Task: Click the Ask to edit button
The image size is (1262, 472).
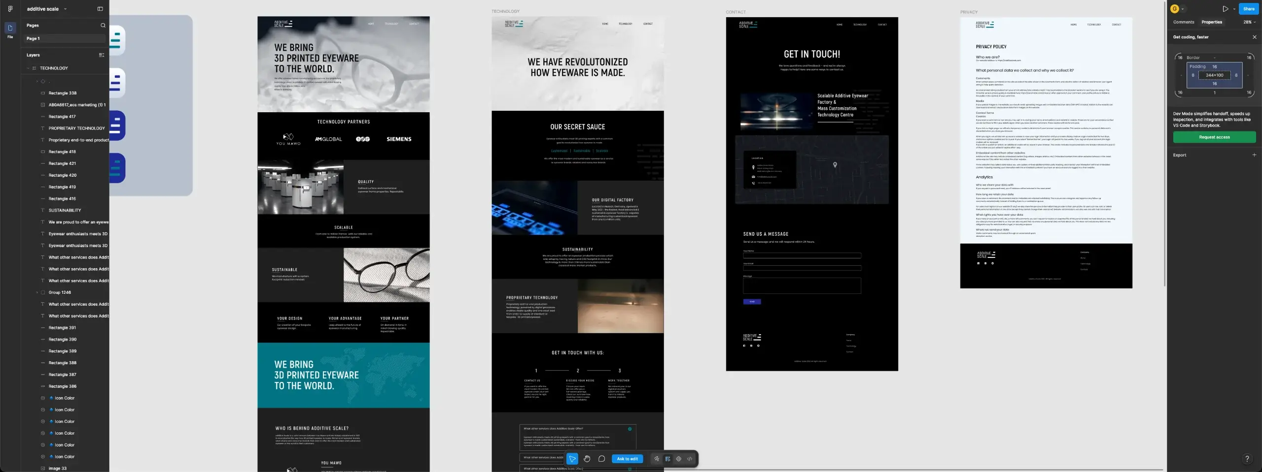Action: click(627, 459)
